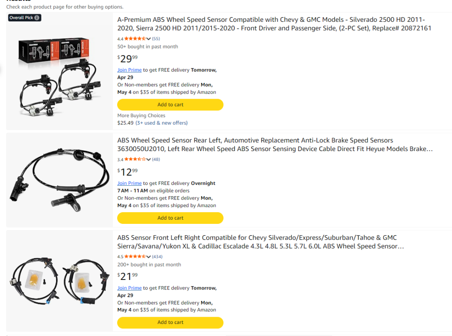Open the A-Premium sensor rating dropdown chevron

coord(148,38)
